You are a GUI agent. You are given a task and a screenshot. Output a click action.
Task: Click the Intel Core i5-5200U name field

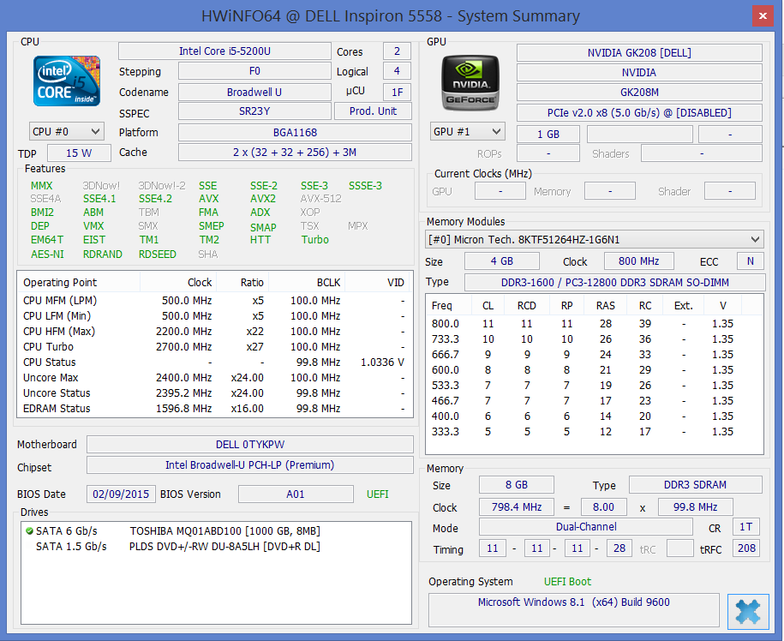click(224, 51)
